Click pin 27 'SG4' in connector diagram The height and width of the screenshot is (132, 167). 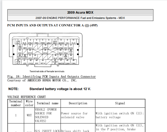(x=66, y=52)
